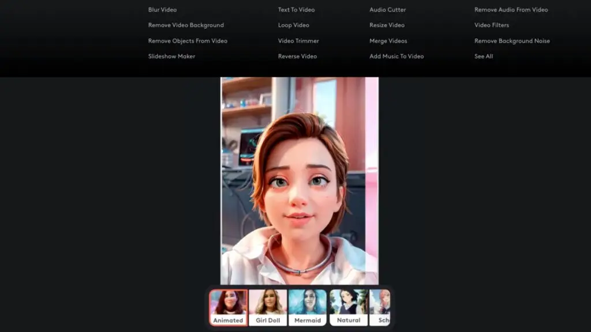
Task: Open the Audio Cutter
Action: click(x=387, y=9)
